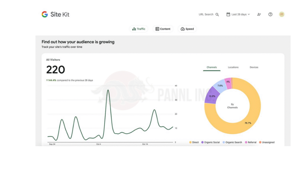Switch to the Locations tab

(x=233, y=67)
